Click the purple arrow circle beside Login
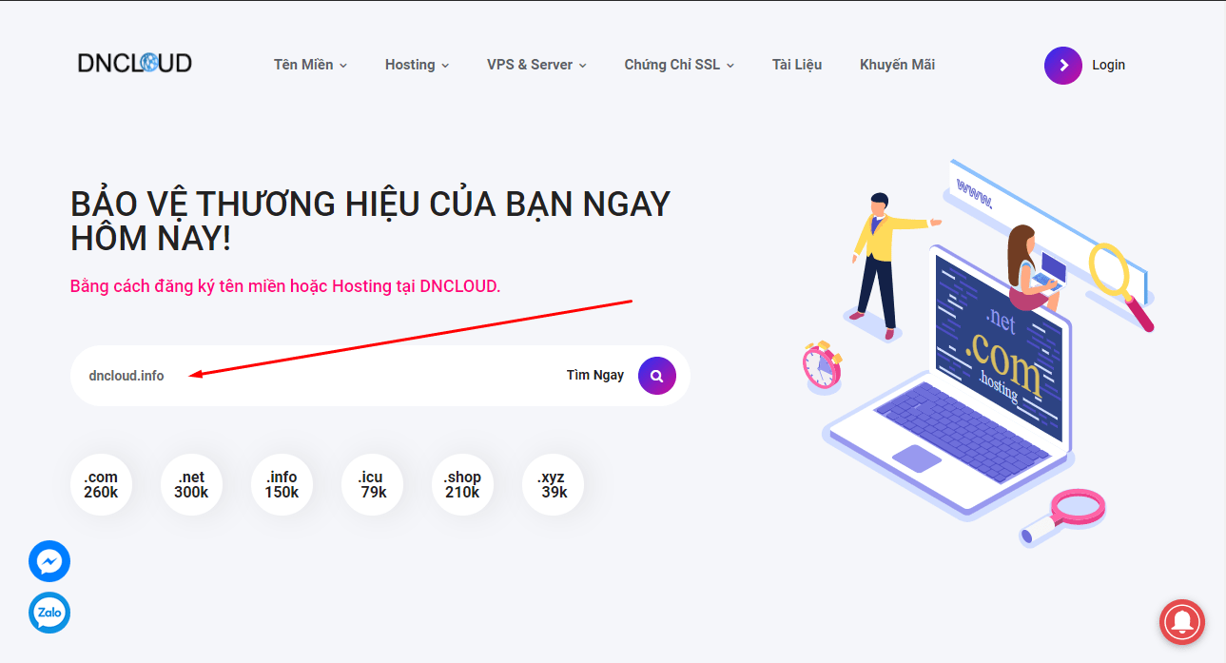The image size is (1226, 663). tap(1063, 66)
